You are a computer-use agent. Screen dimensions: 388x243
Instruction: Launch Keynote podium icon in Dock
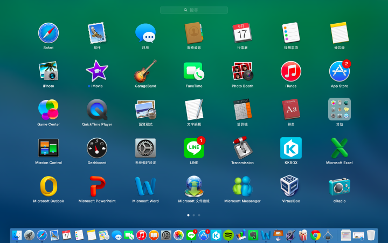click(x=278, y=235)
